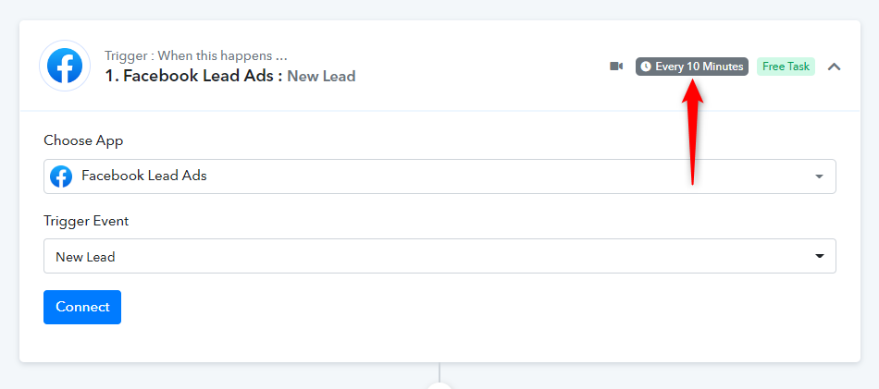
Task: Click the Every 10 Minutes badge
Action: pyautogui.click(x=692, y=66)
